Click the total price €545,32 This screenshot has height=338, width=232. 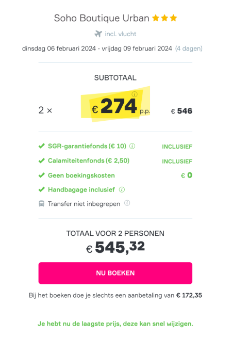click(115, 248)
